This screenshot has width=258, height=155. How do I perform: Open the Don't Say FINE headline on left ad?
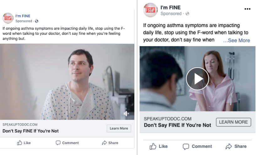click(x=30, y=131)
